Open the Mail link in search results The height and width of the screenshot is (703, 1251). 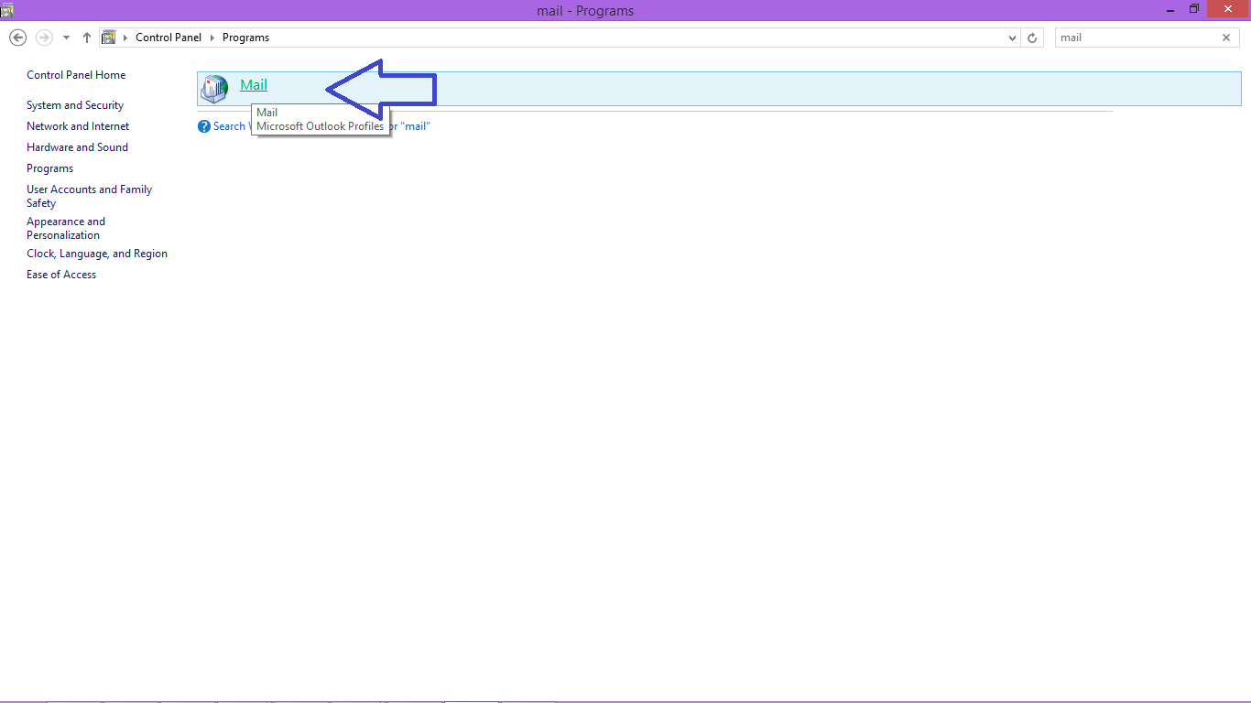pos(254,85)
